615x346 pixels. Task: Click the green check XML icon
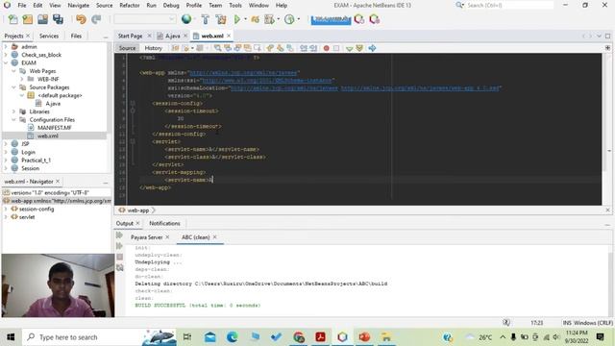coord(349,48)
